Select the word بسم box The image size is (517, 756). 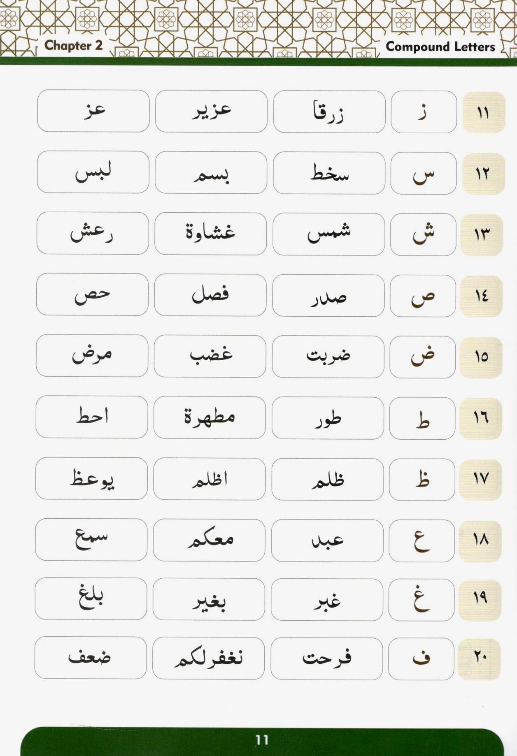(211, 173)
